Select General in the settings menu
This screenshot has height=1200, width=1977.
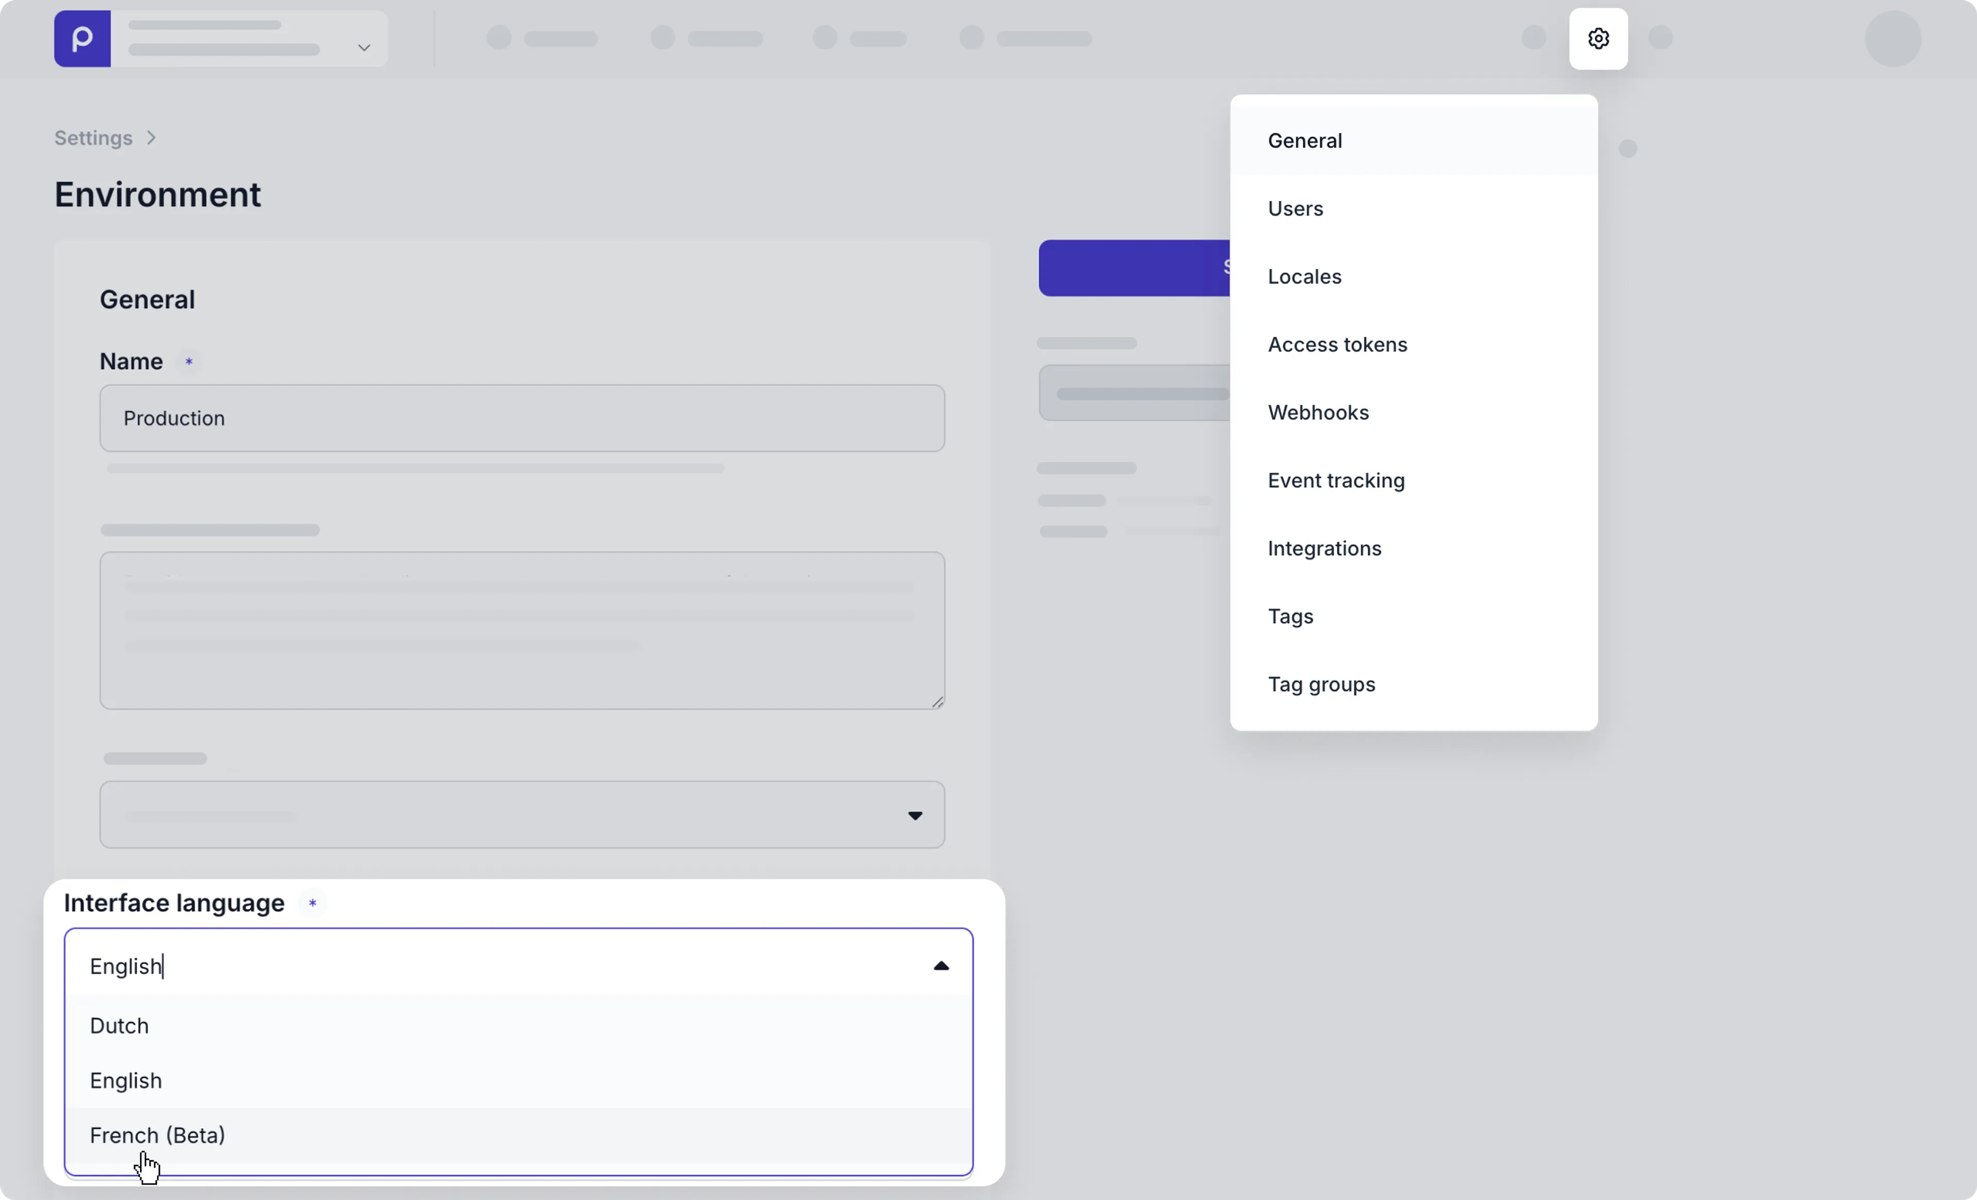point(1305,141)
